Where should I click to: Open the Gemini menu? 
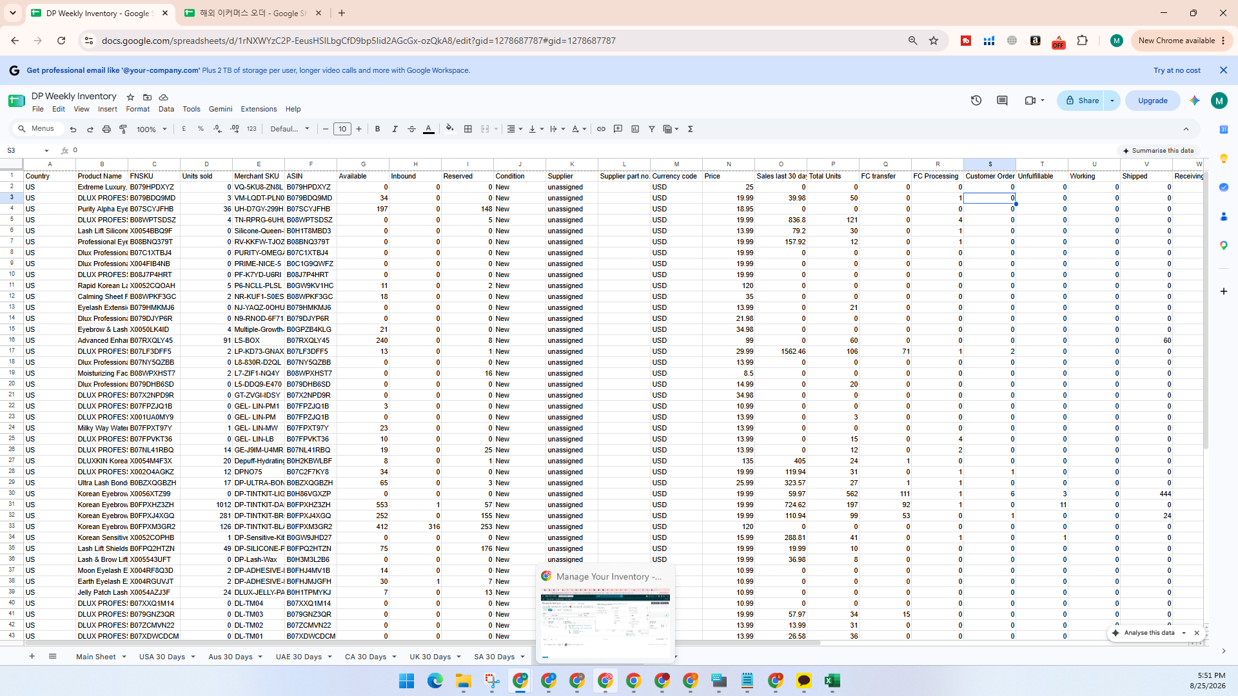221,109
